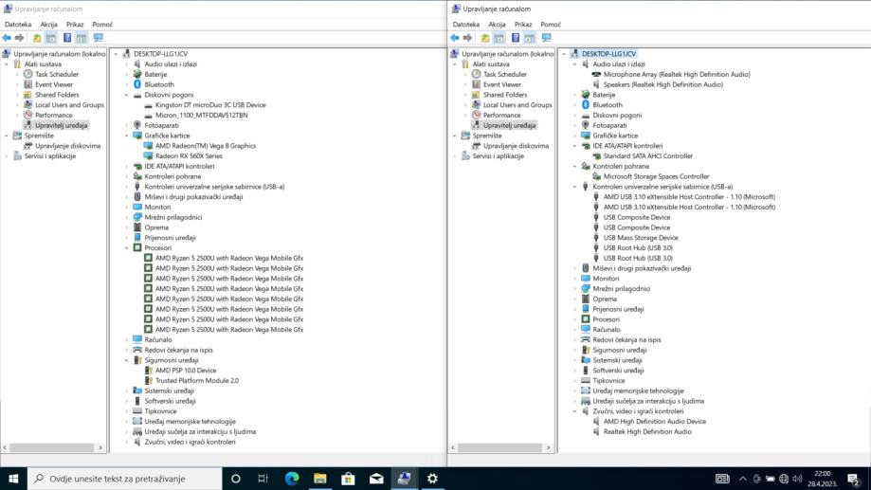This screenshot has width=871, height=490.
Task: Select Trusted Platform Module 2.0
Action: click(197, 381)
